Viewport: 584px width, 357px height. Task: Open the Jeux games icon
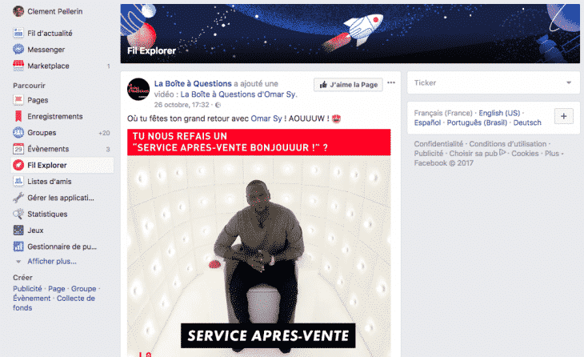[x=18, y=230]
